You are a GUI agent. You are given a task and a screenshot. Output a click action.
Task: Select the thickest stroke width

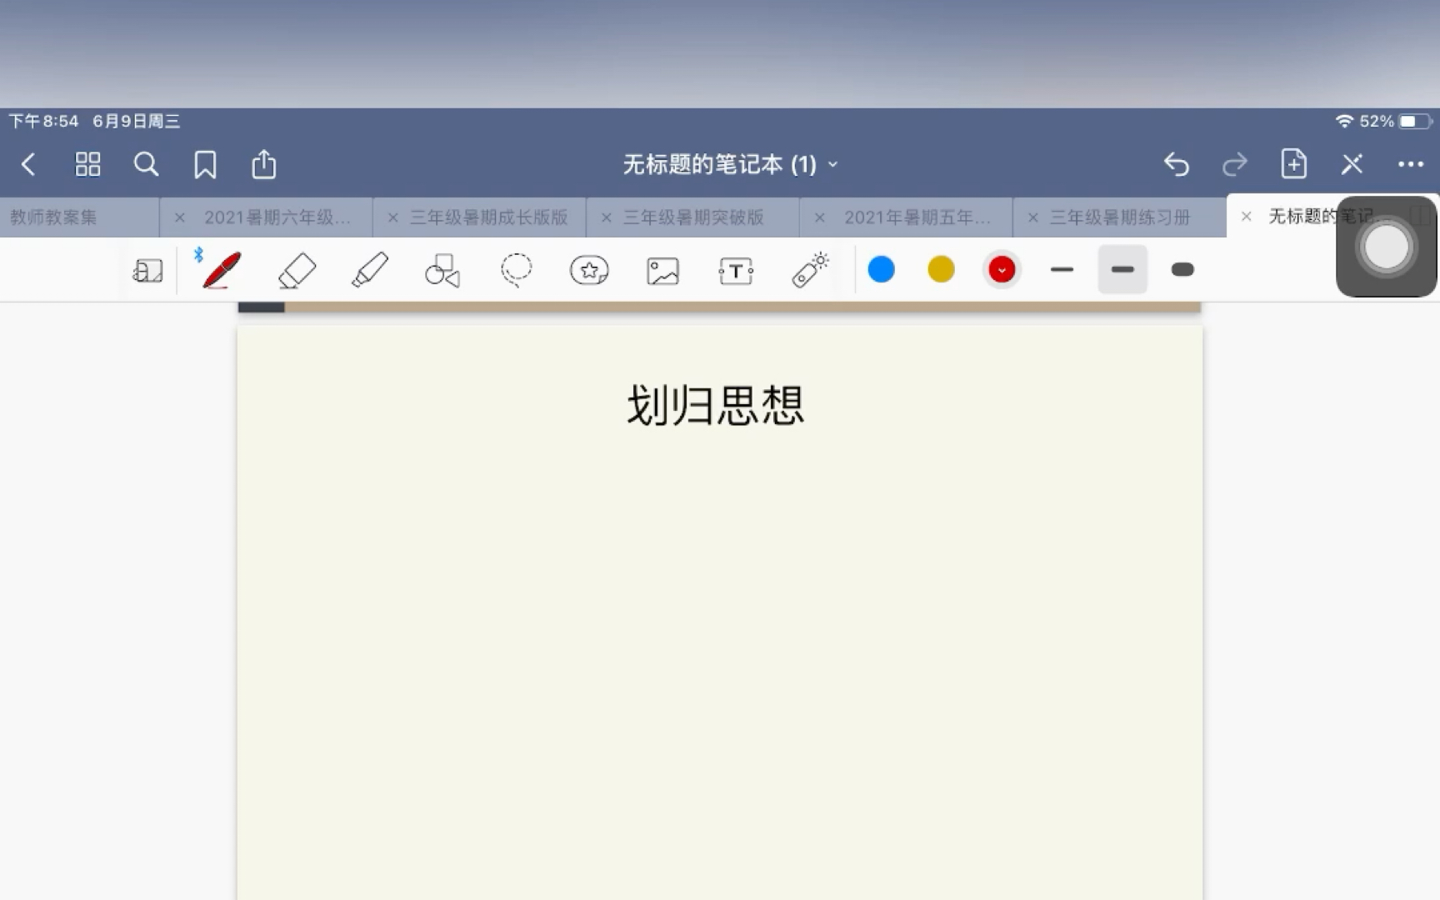(x=1182, y=269)
